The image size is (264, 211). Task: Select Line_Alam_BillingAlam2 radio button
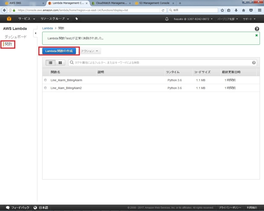pyautogui.click(x=45, y=88)
